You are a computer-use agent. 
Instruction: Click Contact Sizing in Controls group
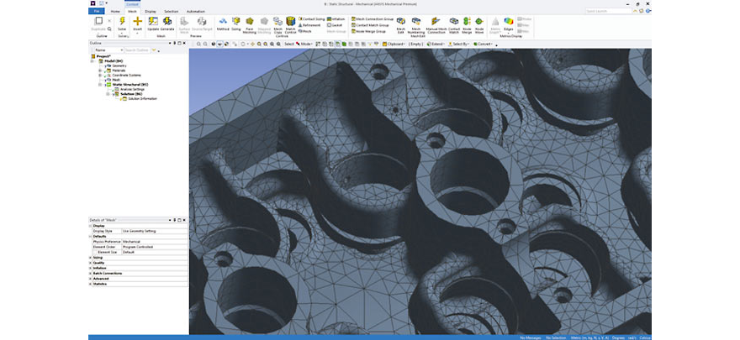pos(311,18)
